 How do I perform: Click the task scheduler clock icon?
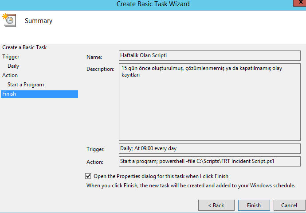coord(9,20)
